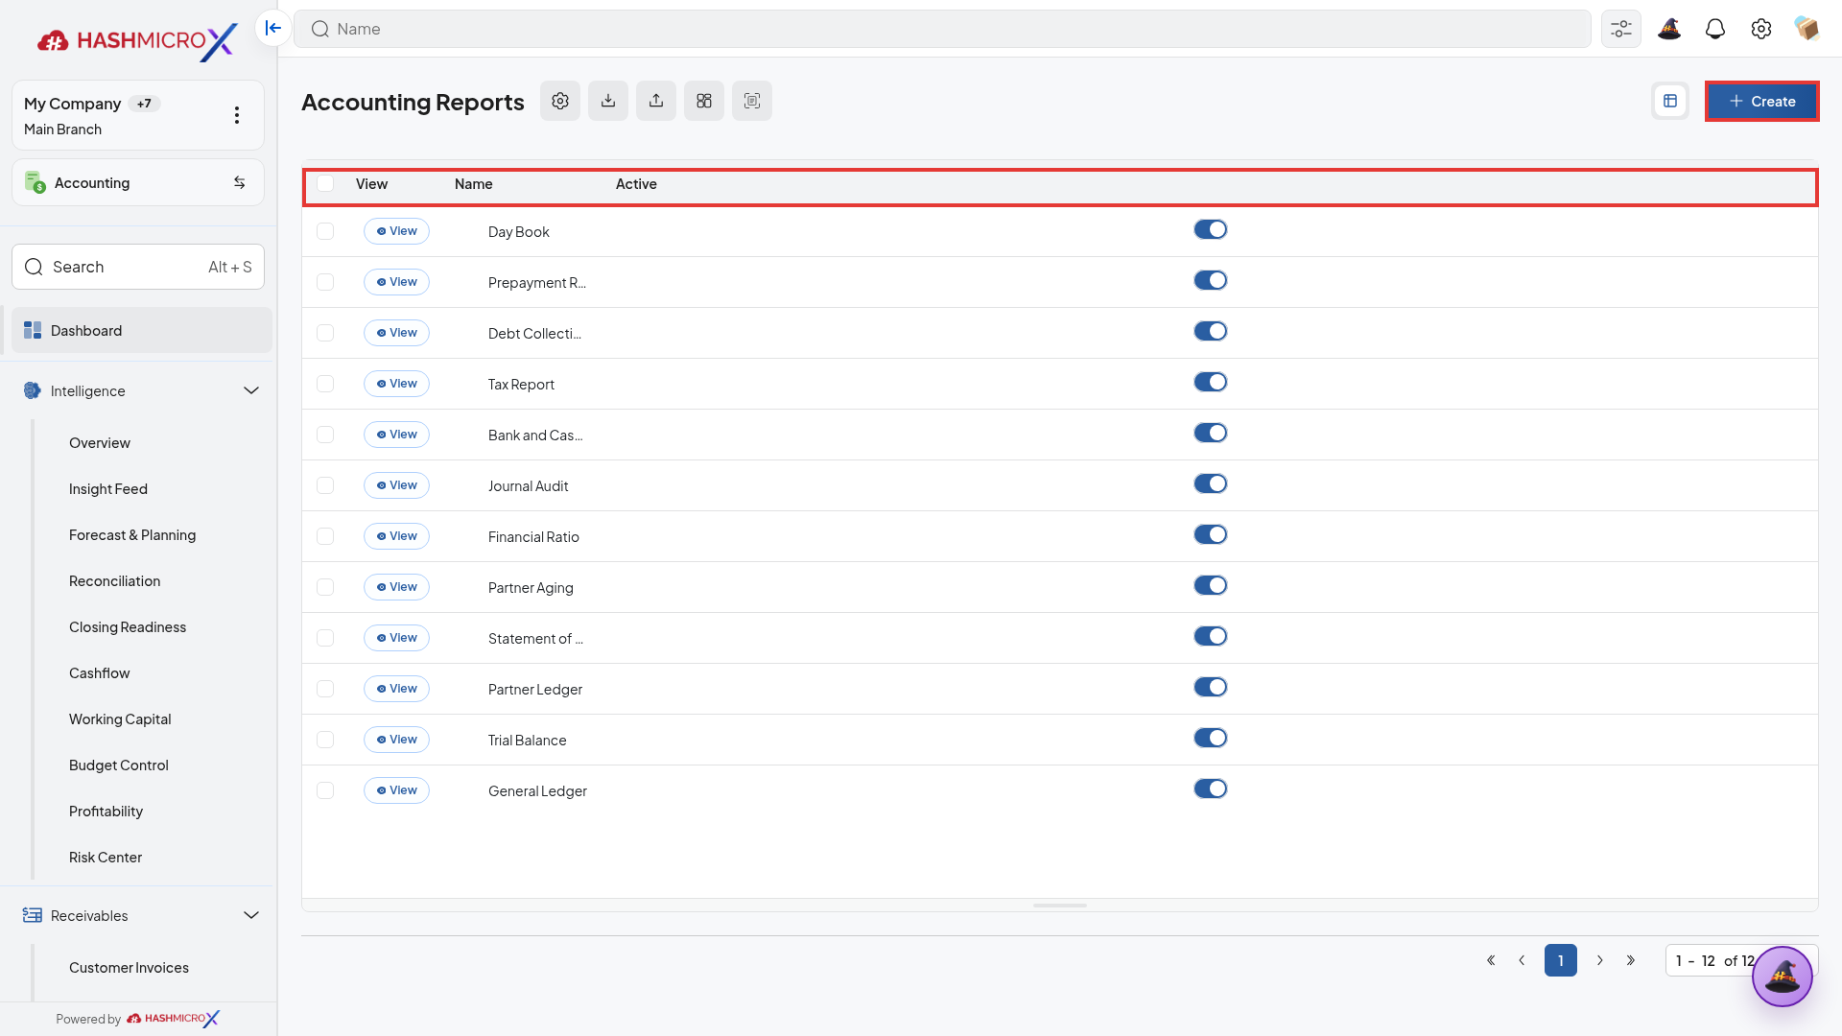Go to previous page arrow
The height and width of the screenshot is (1036, 1842).
pos(1522,960)
